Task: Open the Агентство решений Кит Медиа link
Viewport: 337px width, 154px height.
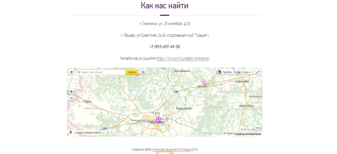Action: tap(171, 149)
